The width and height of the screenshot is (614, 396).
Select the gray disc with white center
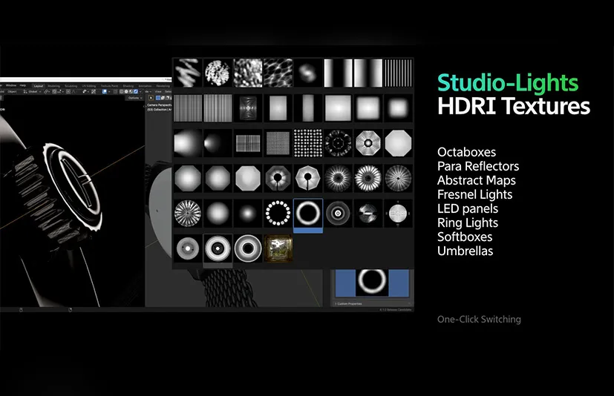188,248
